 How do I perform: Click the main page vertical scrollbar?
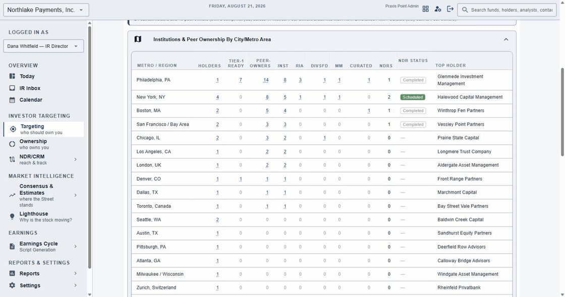(562, 111)
